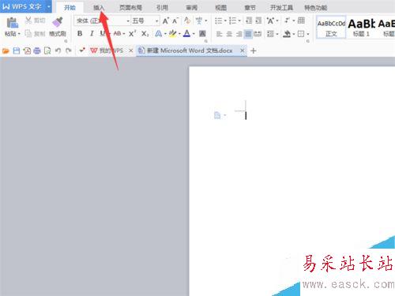Apply the 标题 1 (Heading 1) style
395x296 pixels.
click(x=362, y=28)
